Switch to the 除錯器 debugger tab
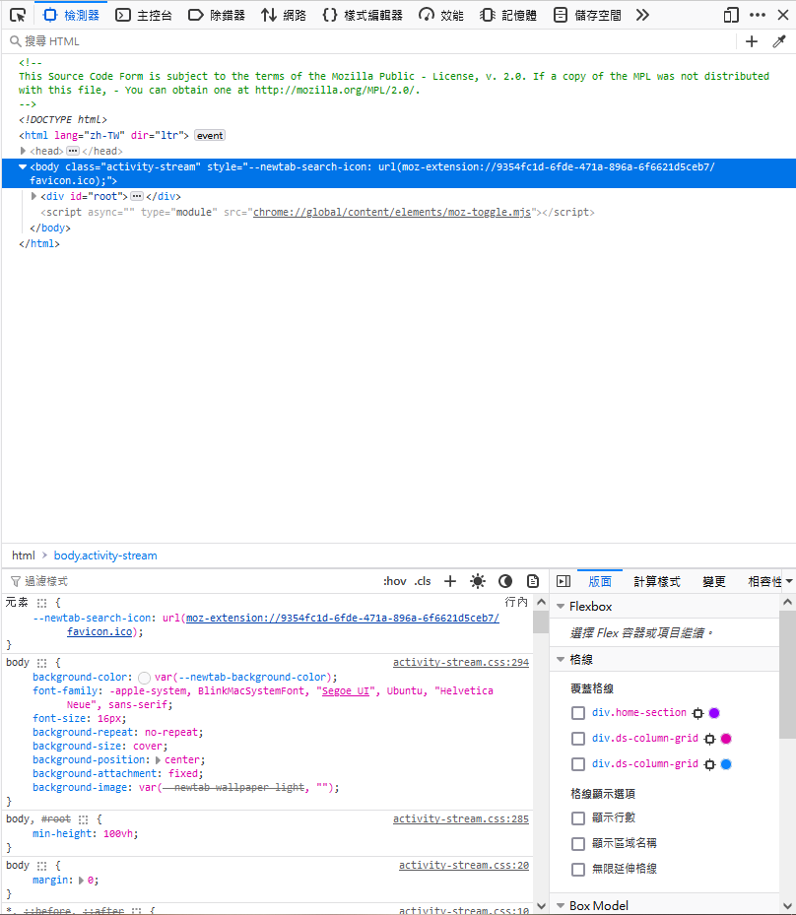796x915 pixels. (x=217, y=15)
